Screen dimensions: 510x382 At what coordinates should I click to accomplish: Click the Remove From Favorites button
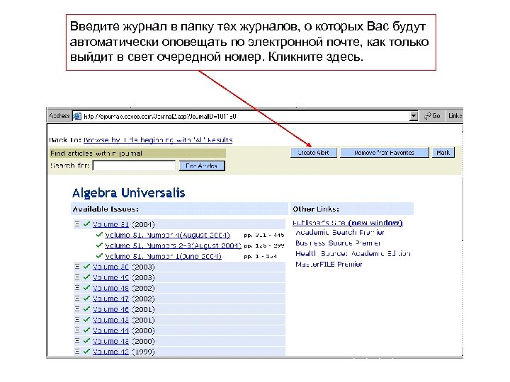coord(384,153)
